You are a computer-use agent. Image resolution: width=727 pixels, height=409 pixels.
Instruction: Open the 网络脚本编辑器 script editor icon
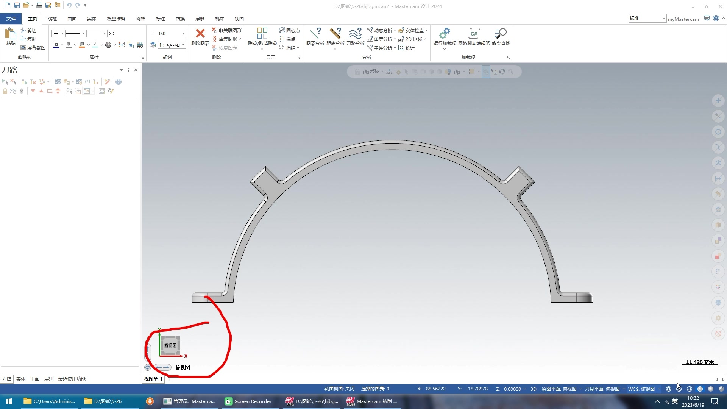coord(474,34)
